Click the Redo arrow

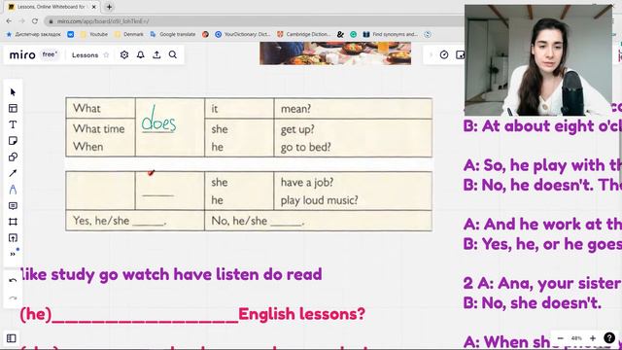click(13, 297)
